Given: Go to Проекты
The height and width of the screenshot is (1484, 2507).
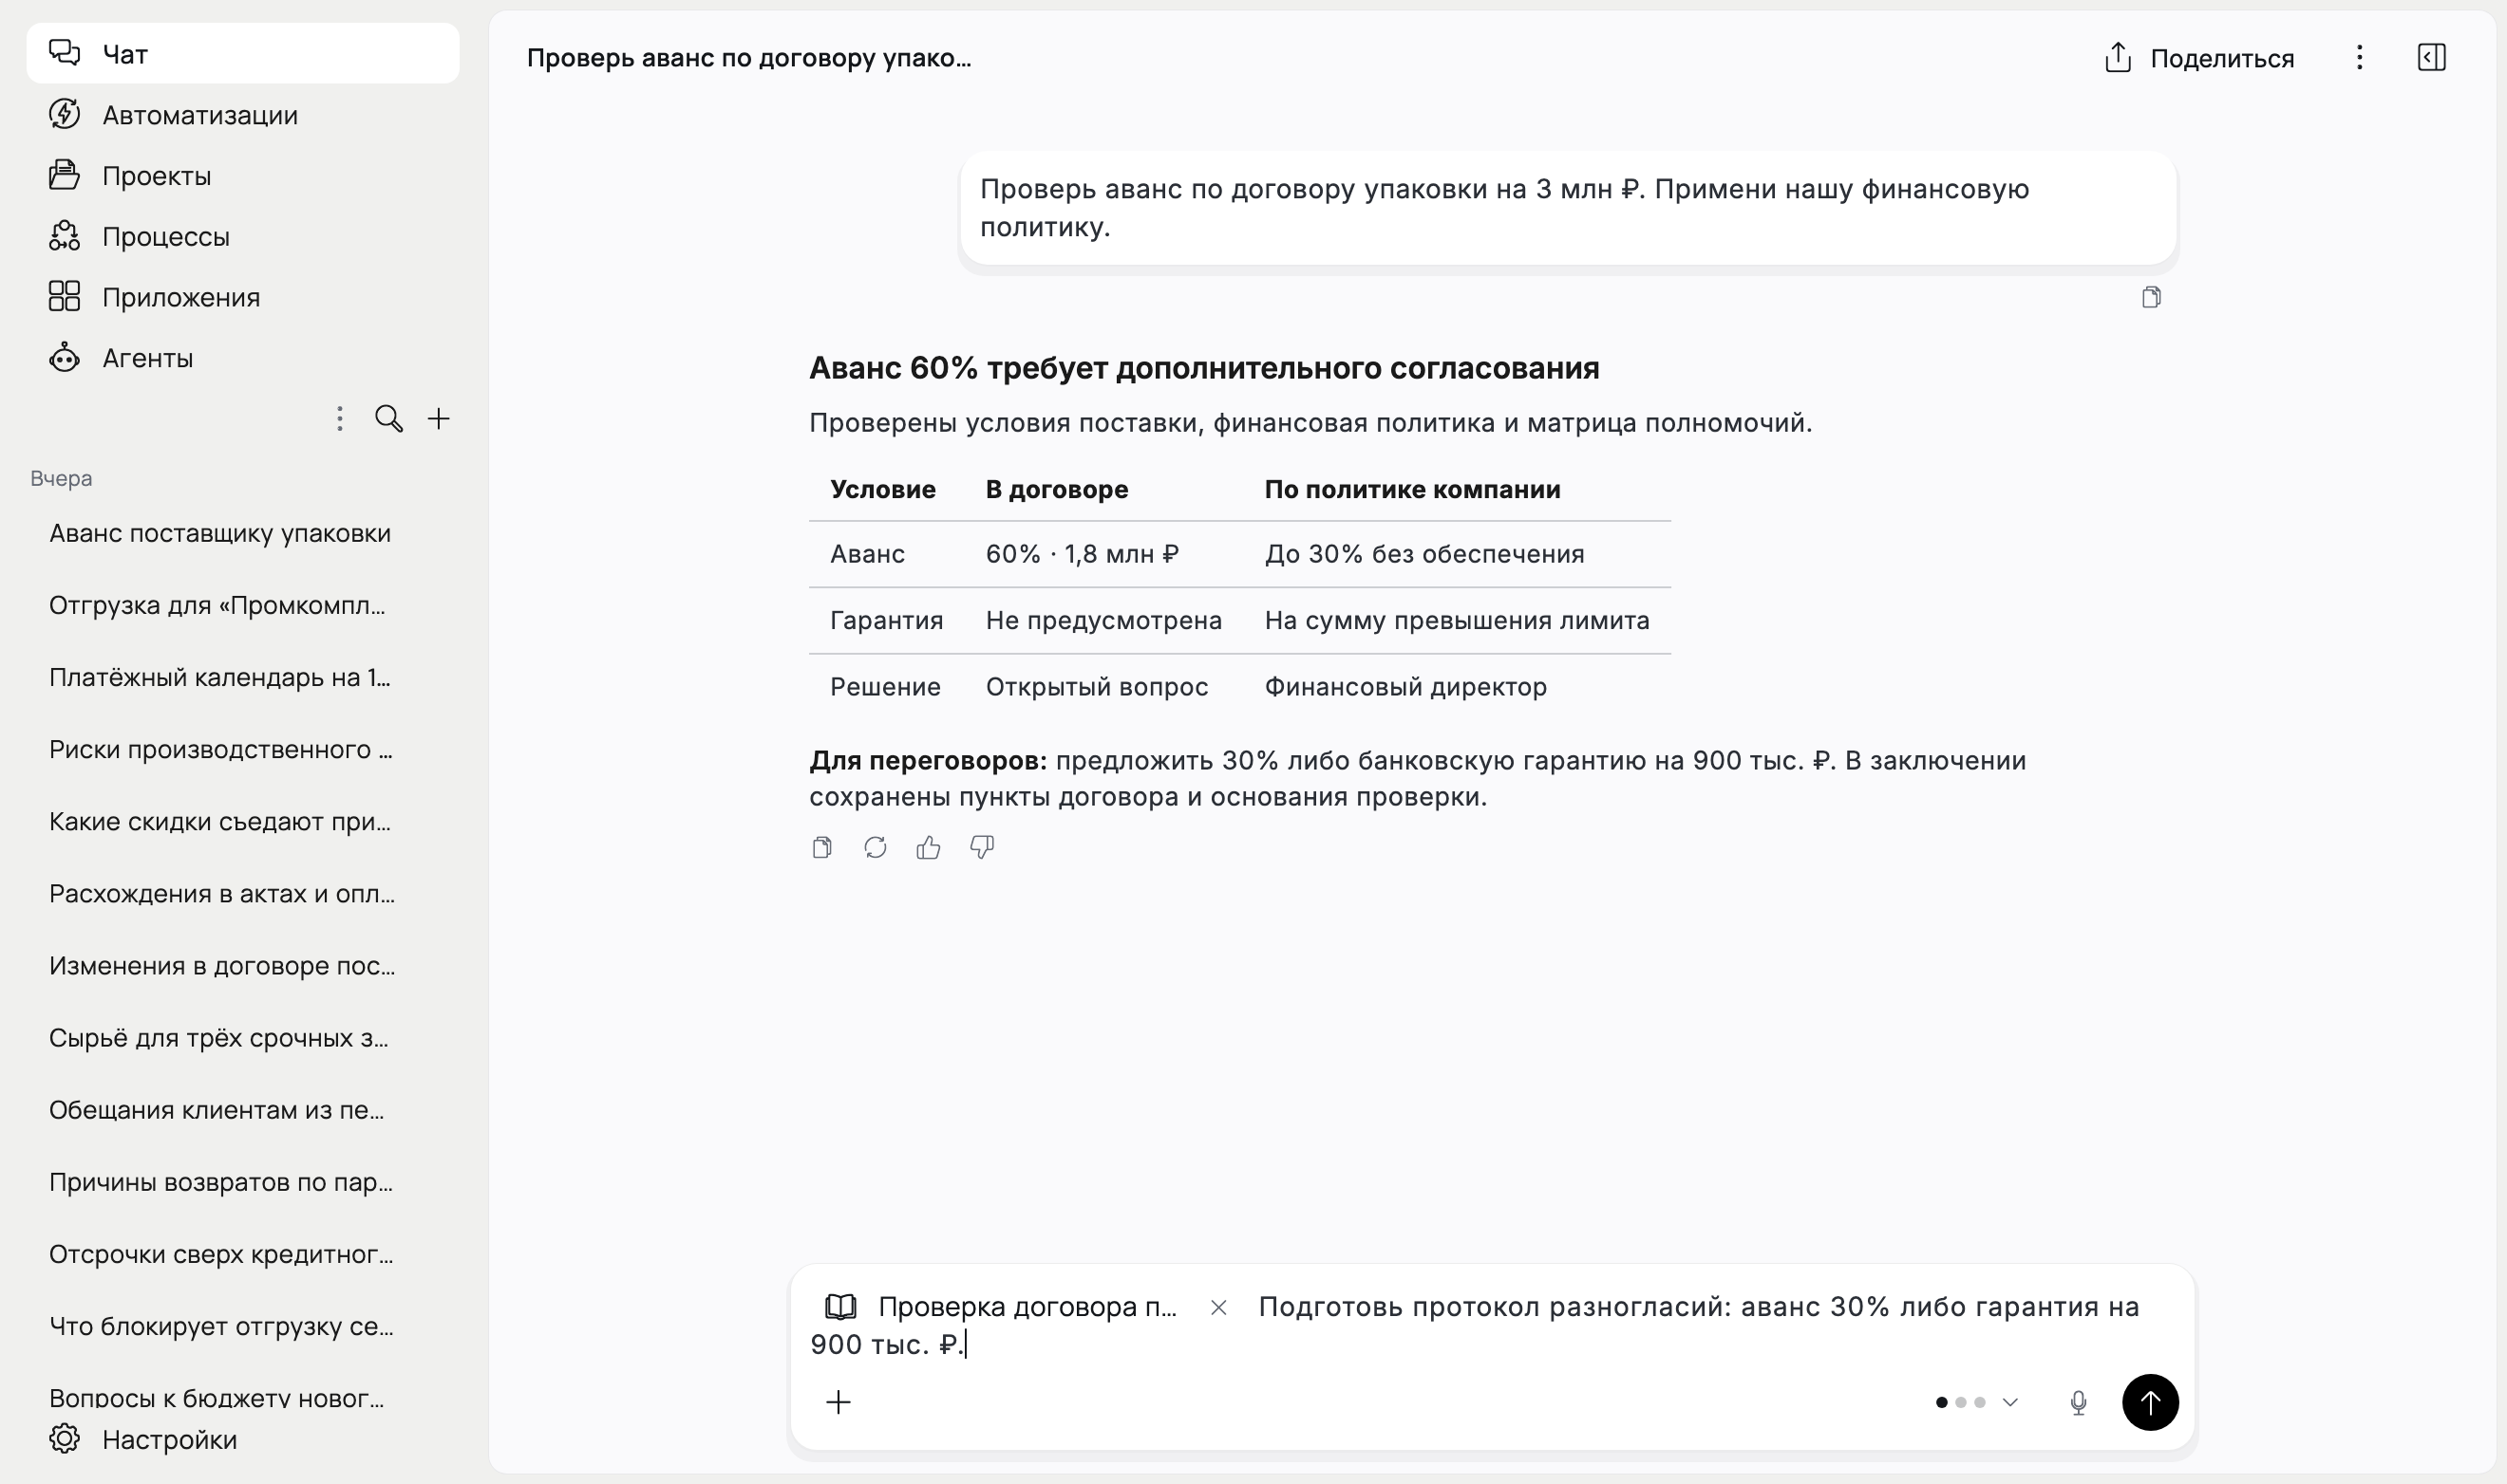Looking at the screenshot, I should click(x=242, y=176).
